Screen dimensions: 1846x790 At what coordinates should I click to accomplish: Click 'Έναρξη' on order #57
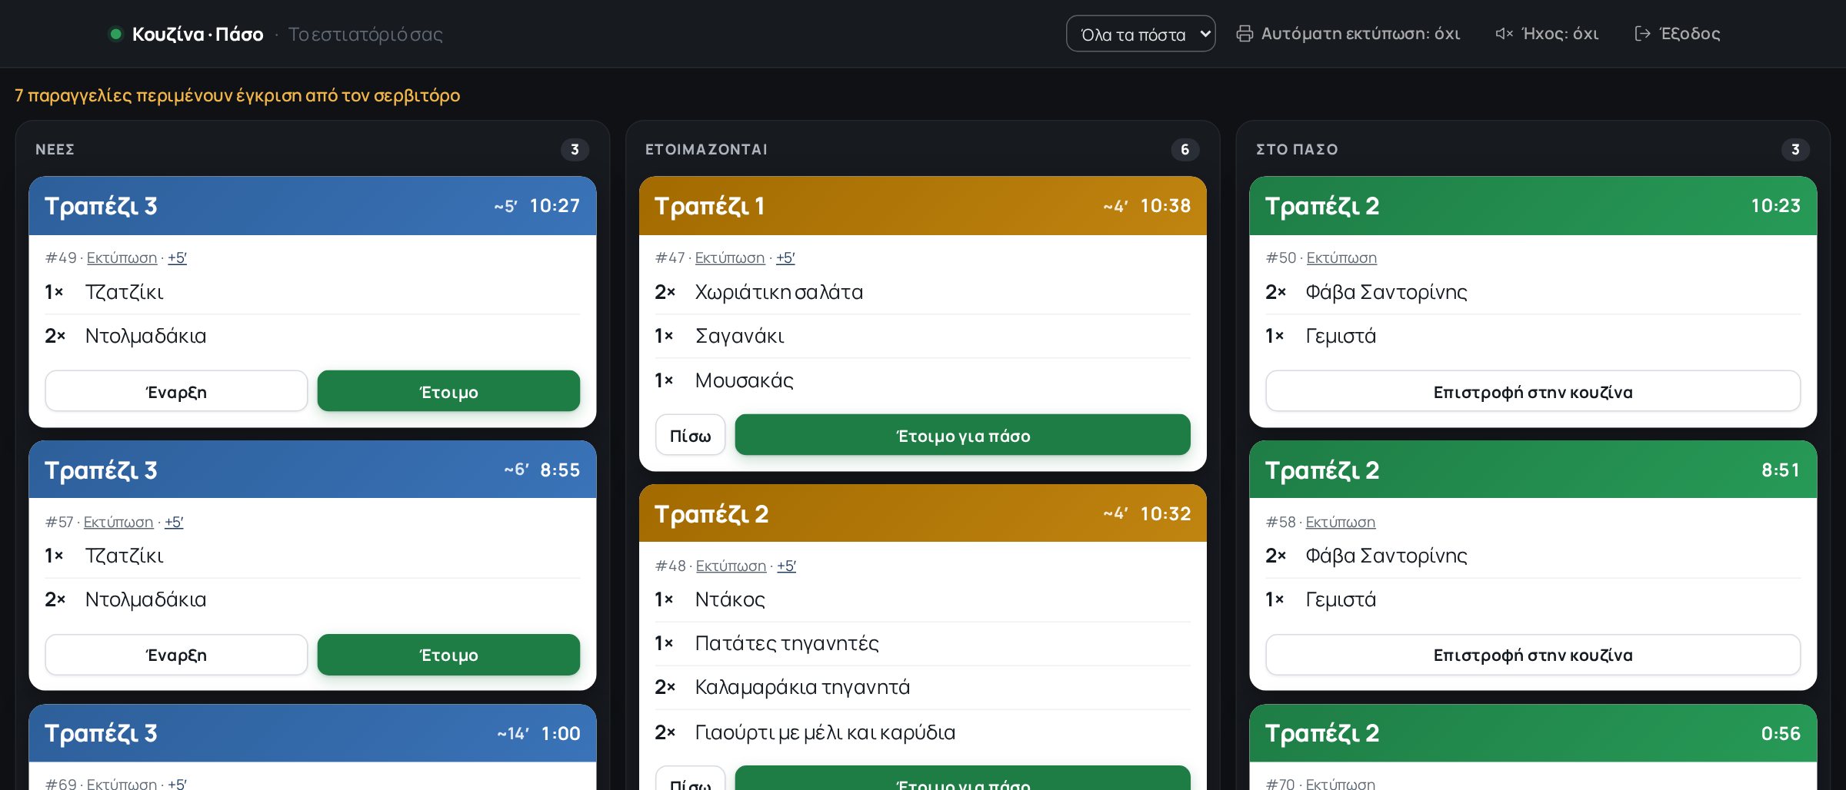click(176, 655)
